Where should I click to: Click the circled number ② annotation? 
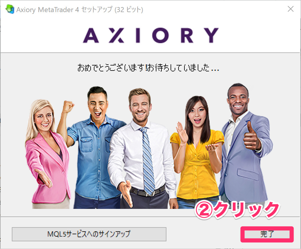coord(204,209)
